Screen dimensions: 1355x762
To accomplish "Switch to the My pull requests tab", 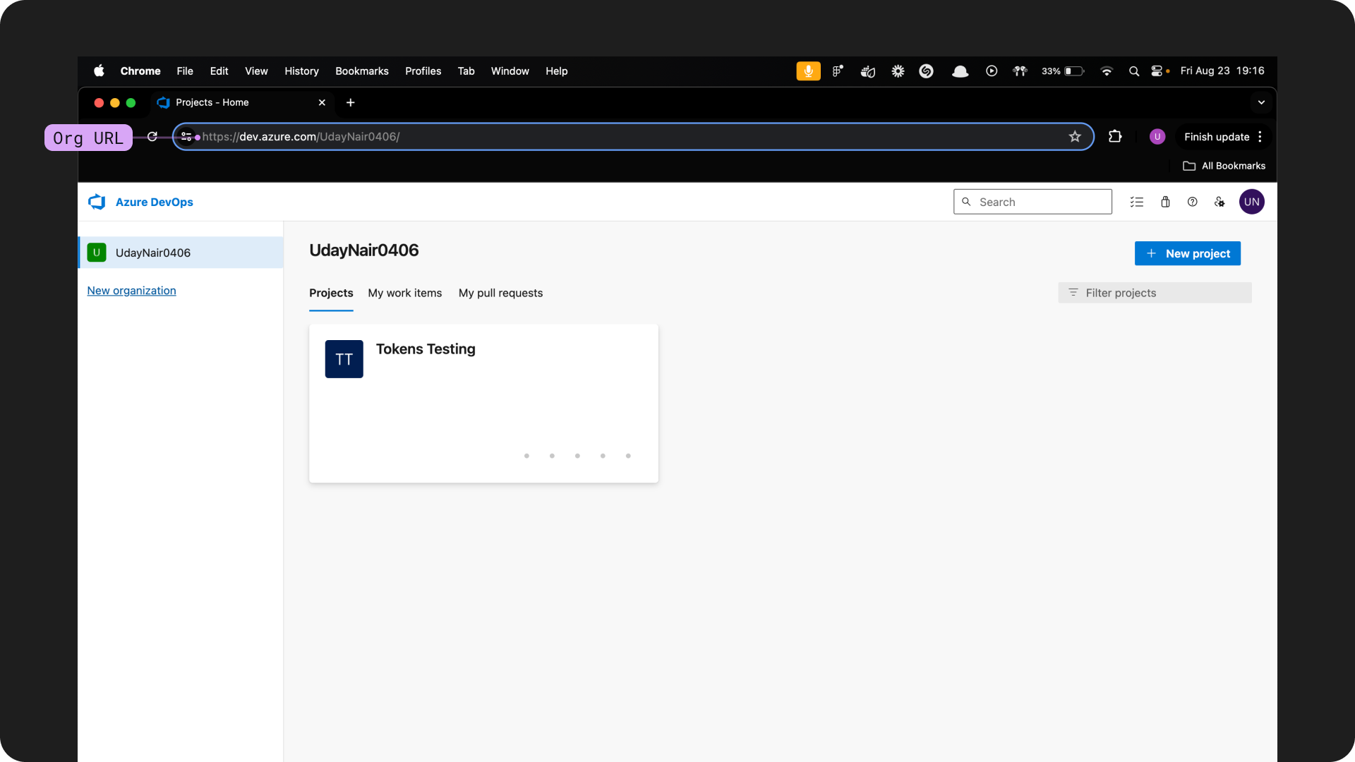I will tap(500, 293).
